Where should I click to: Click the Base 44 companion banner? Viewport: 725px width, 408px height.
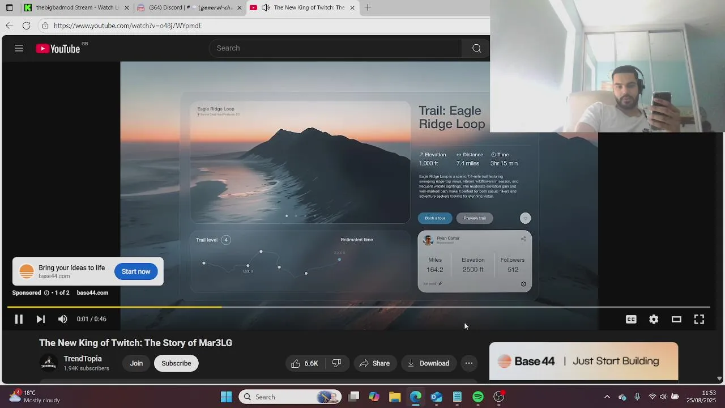coord(583,361)
